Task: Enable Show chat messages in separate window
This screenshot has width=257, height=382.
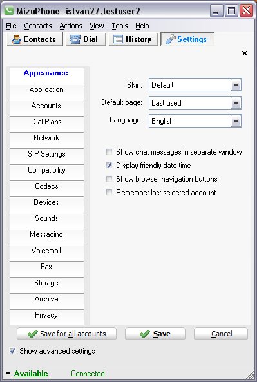Action: [x=109, y=152]
